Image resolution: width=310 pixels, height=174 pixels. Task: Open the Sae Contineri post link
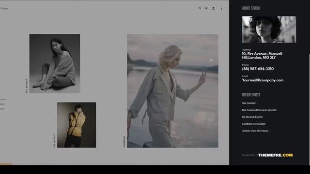249,103
